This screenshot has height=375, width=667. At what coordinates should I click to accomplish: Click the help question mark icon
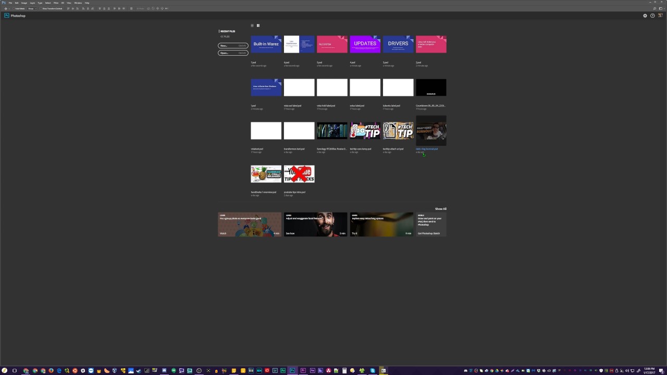pyautogui.click(x=652, y=16)
